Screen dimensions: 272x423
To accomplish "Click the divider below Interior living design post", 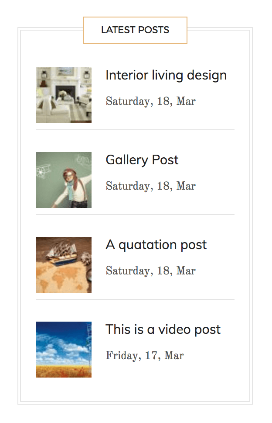I will click(135, 130).
